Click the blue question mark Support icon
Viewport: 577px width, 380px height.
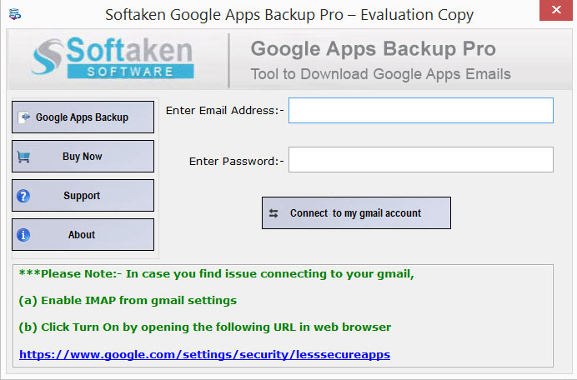23,196
